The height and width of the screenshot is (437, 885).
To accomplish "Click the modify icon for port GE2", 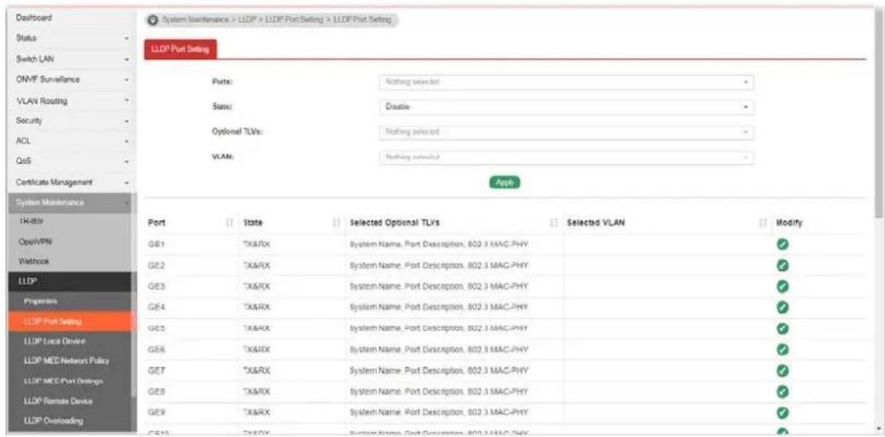I will (x=783, y=265).
